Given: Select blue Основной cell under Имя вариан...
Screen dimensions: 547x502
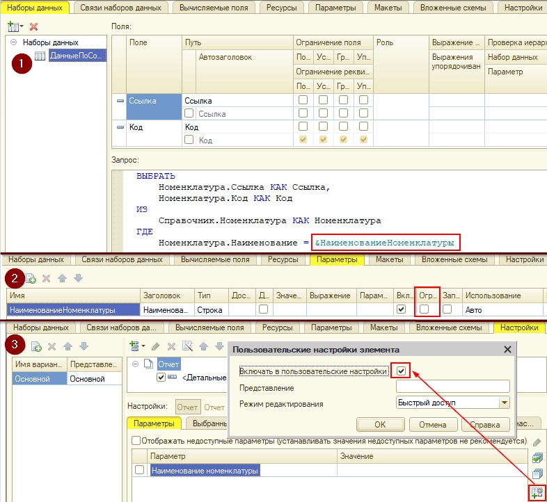Looking at the screenshot, I should [x=40, y=379].
